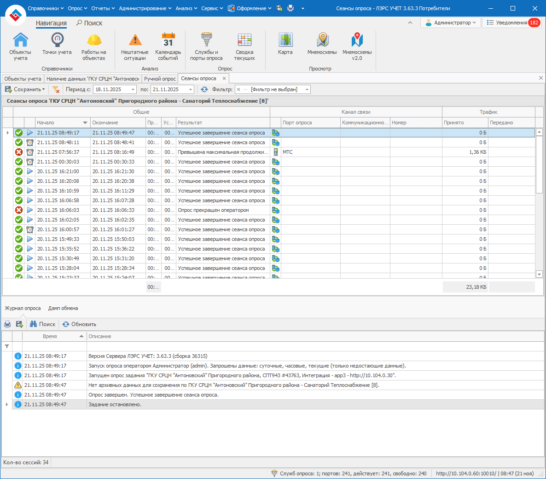This screenshot has width=546, height=479.
Task: Open Сводка текущих icon
Action: (x=244, y=47)
